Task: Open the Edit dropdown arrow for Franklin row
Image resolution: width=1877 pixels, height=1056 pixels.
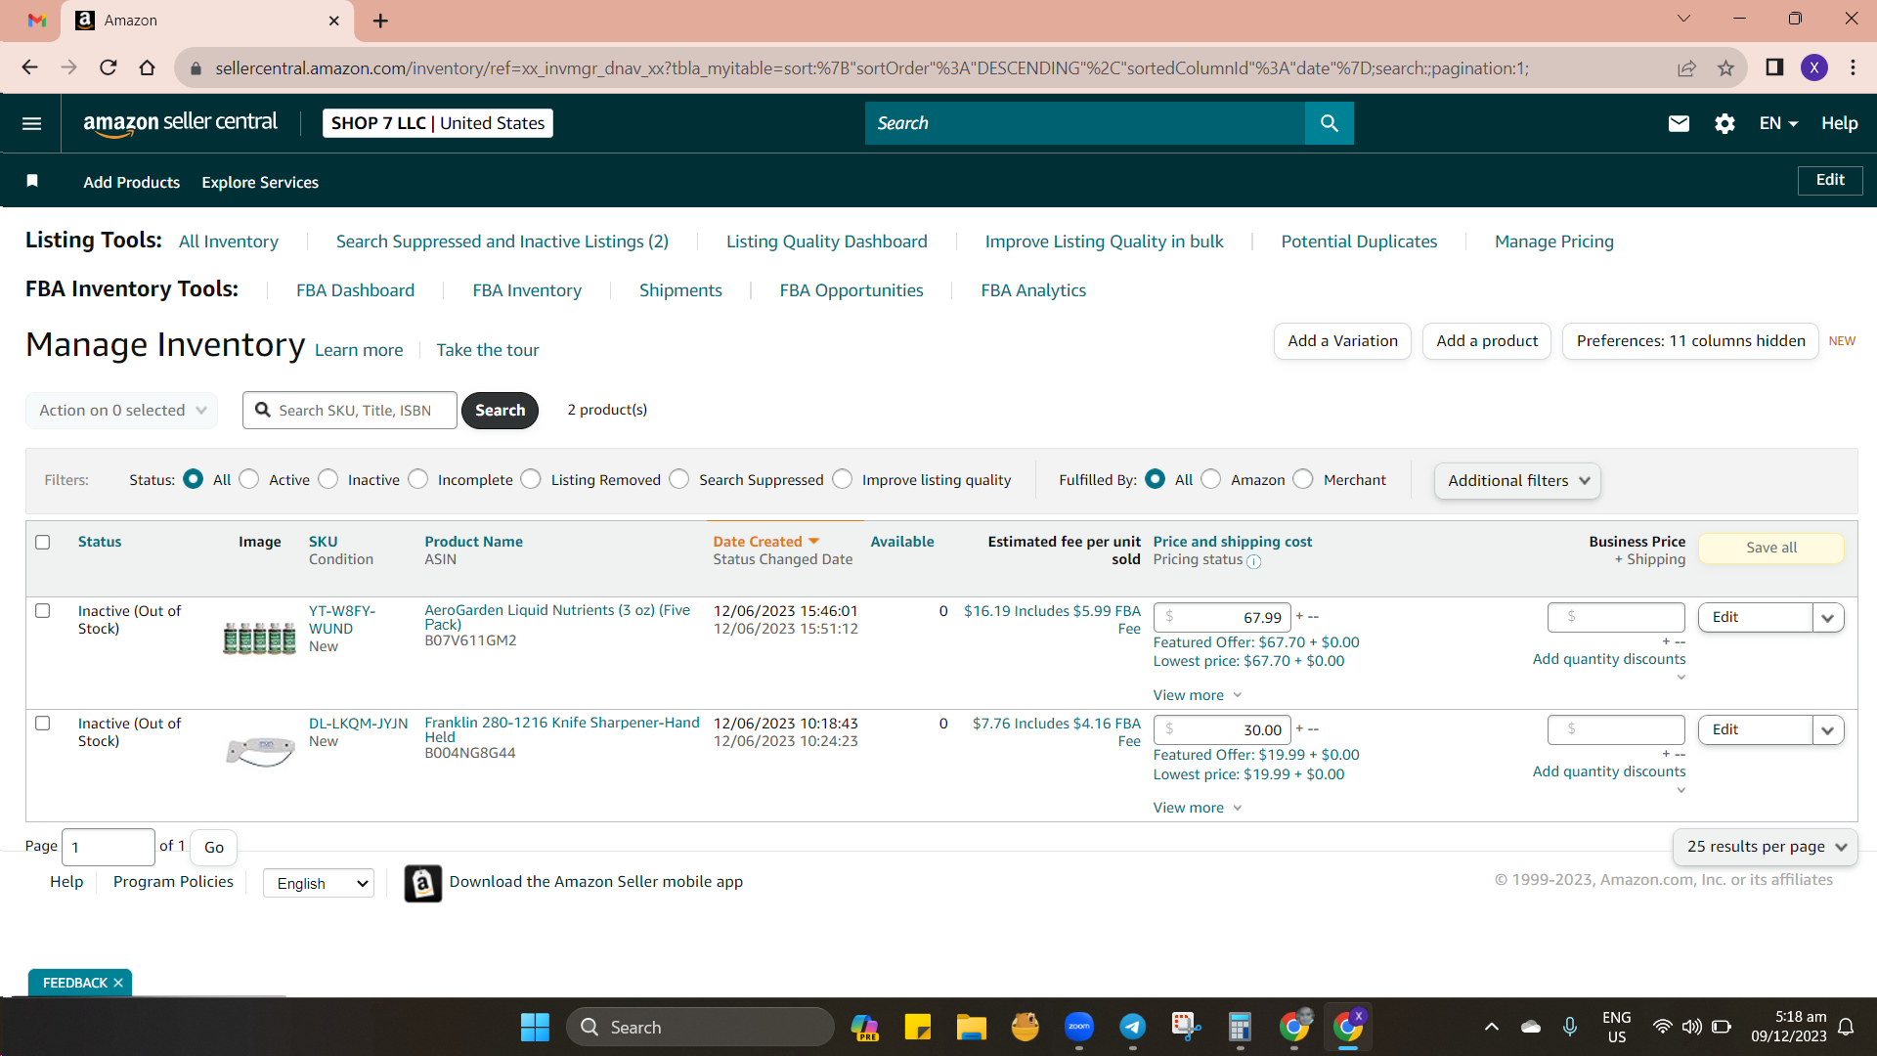Action: (1828, 730)
